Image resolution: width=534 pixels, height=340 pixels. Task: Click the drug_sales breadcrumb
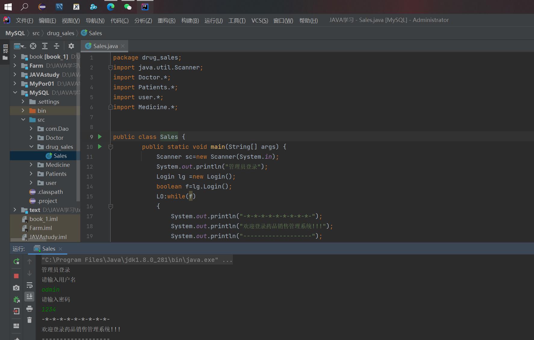point(60,33)
